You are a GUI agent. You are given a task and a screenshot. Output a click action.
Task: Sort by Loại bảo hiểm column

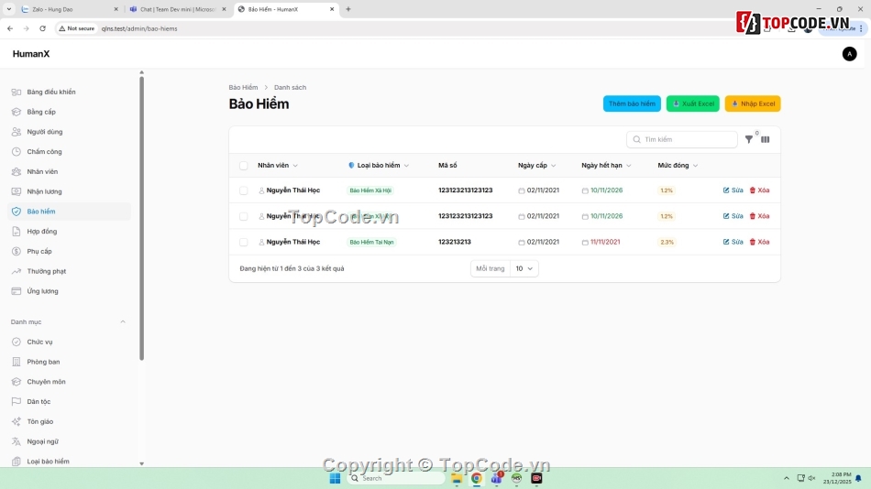tap(379, 166)
